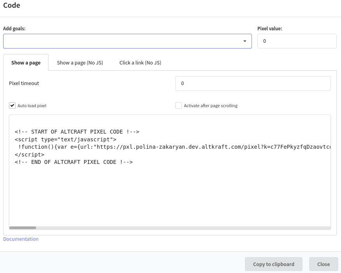Click the closing </script> tag line

click(x=30, y=155)
